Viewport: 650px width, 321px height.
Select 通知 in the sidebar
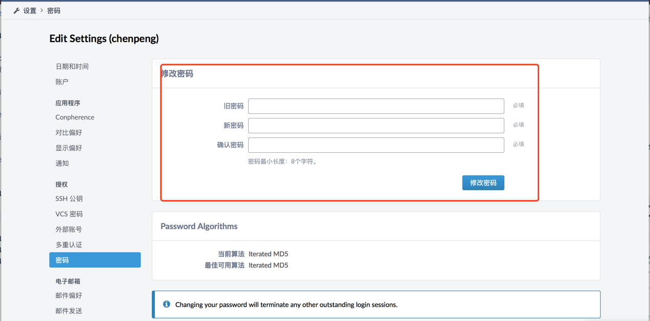(x=62, y=163)
